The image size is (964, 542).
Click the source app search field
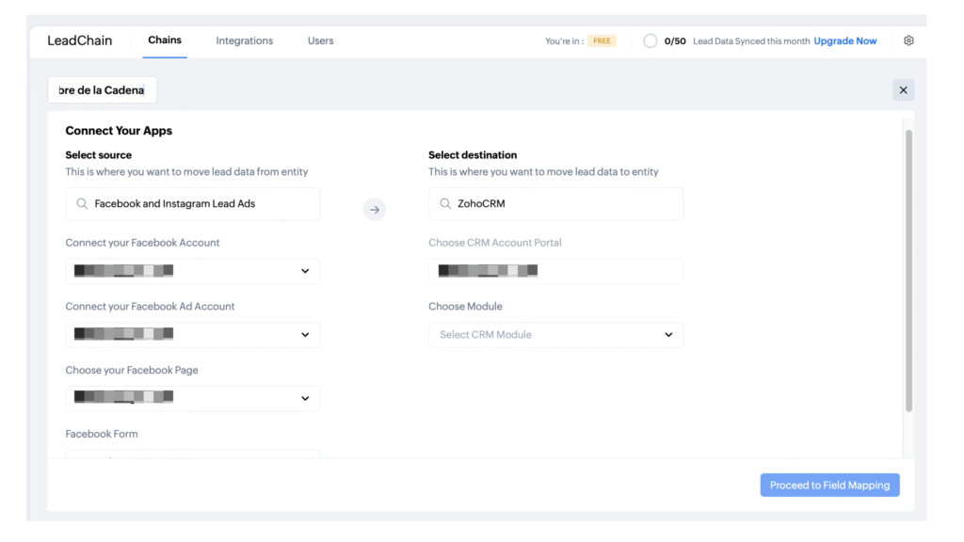[192, 204]
